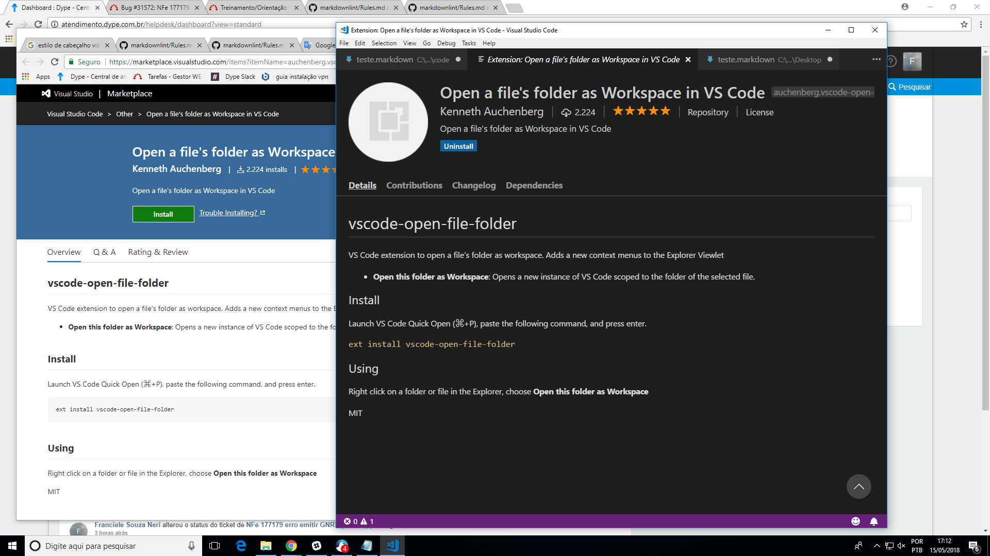Switch to Visual Studio Code on taskbar
The width and height of the screenshot is (990, 556).
(392, 546)
